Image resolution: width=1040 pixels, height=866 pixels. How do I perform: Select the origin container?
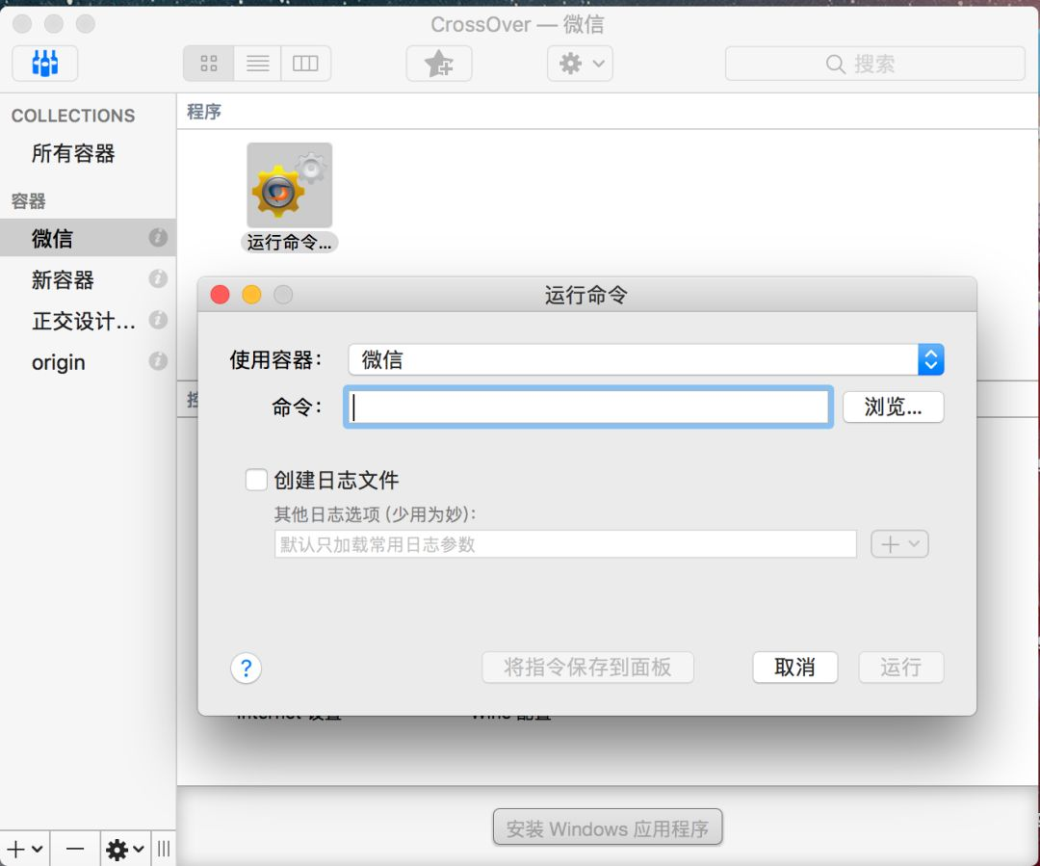pyautogui.click(x=59, y=362)
